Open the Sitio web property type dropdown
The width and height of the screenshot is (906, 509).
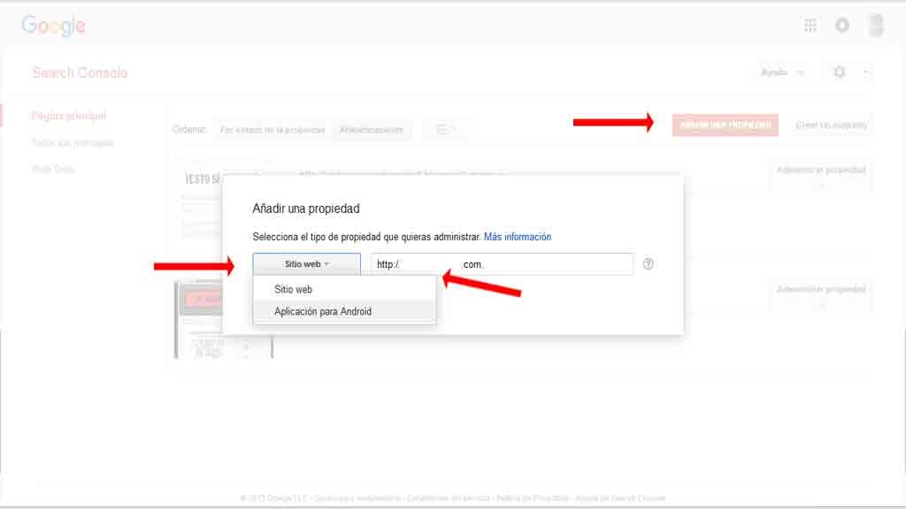[306, 264]
